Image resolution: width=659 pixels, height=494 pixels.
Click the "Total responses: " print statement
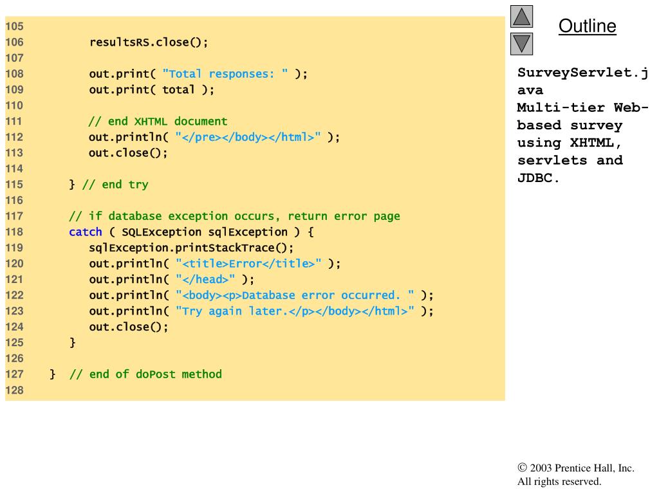(x=198, y=74)
